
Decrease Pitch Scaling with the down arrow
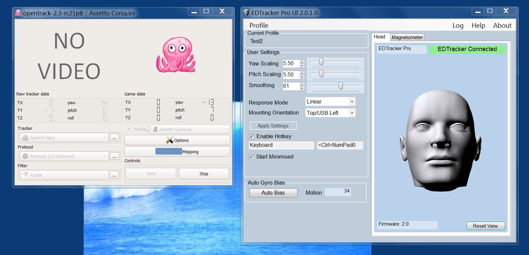[302, 76]
